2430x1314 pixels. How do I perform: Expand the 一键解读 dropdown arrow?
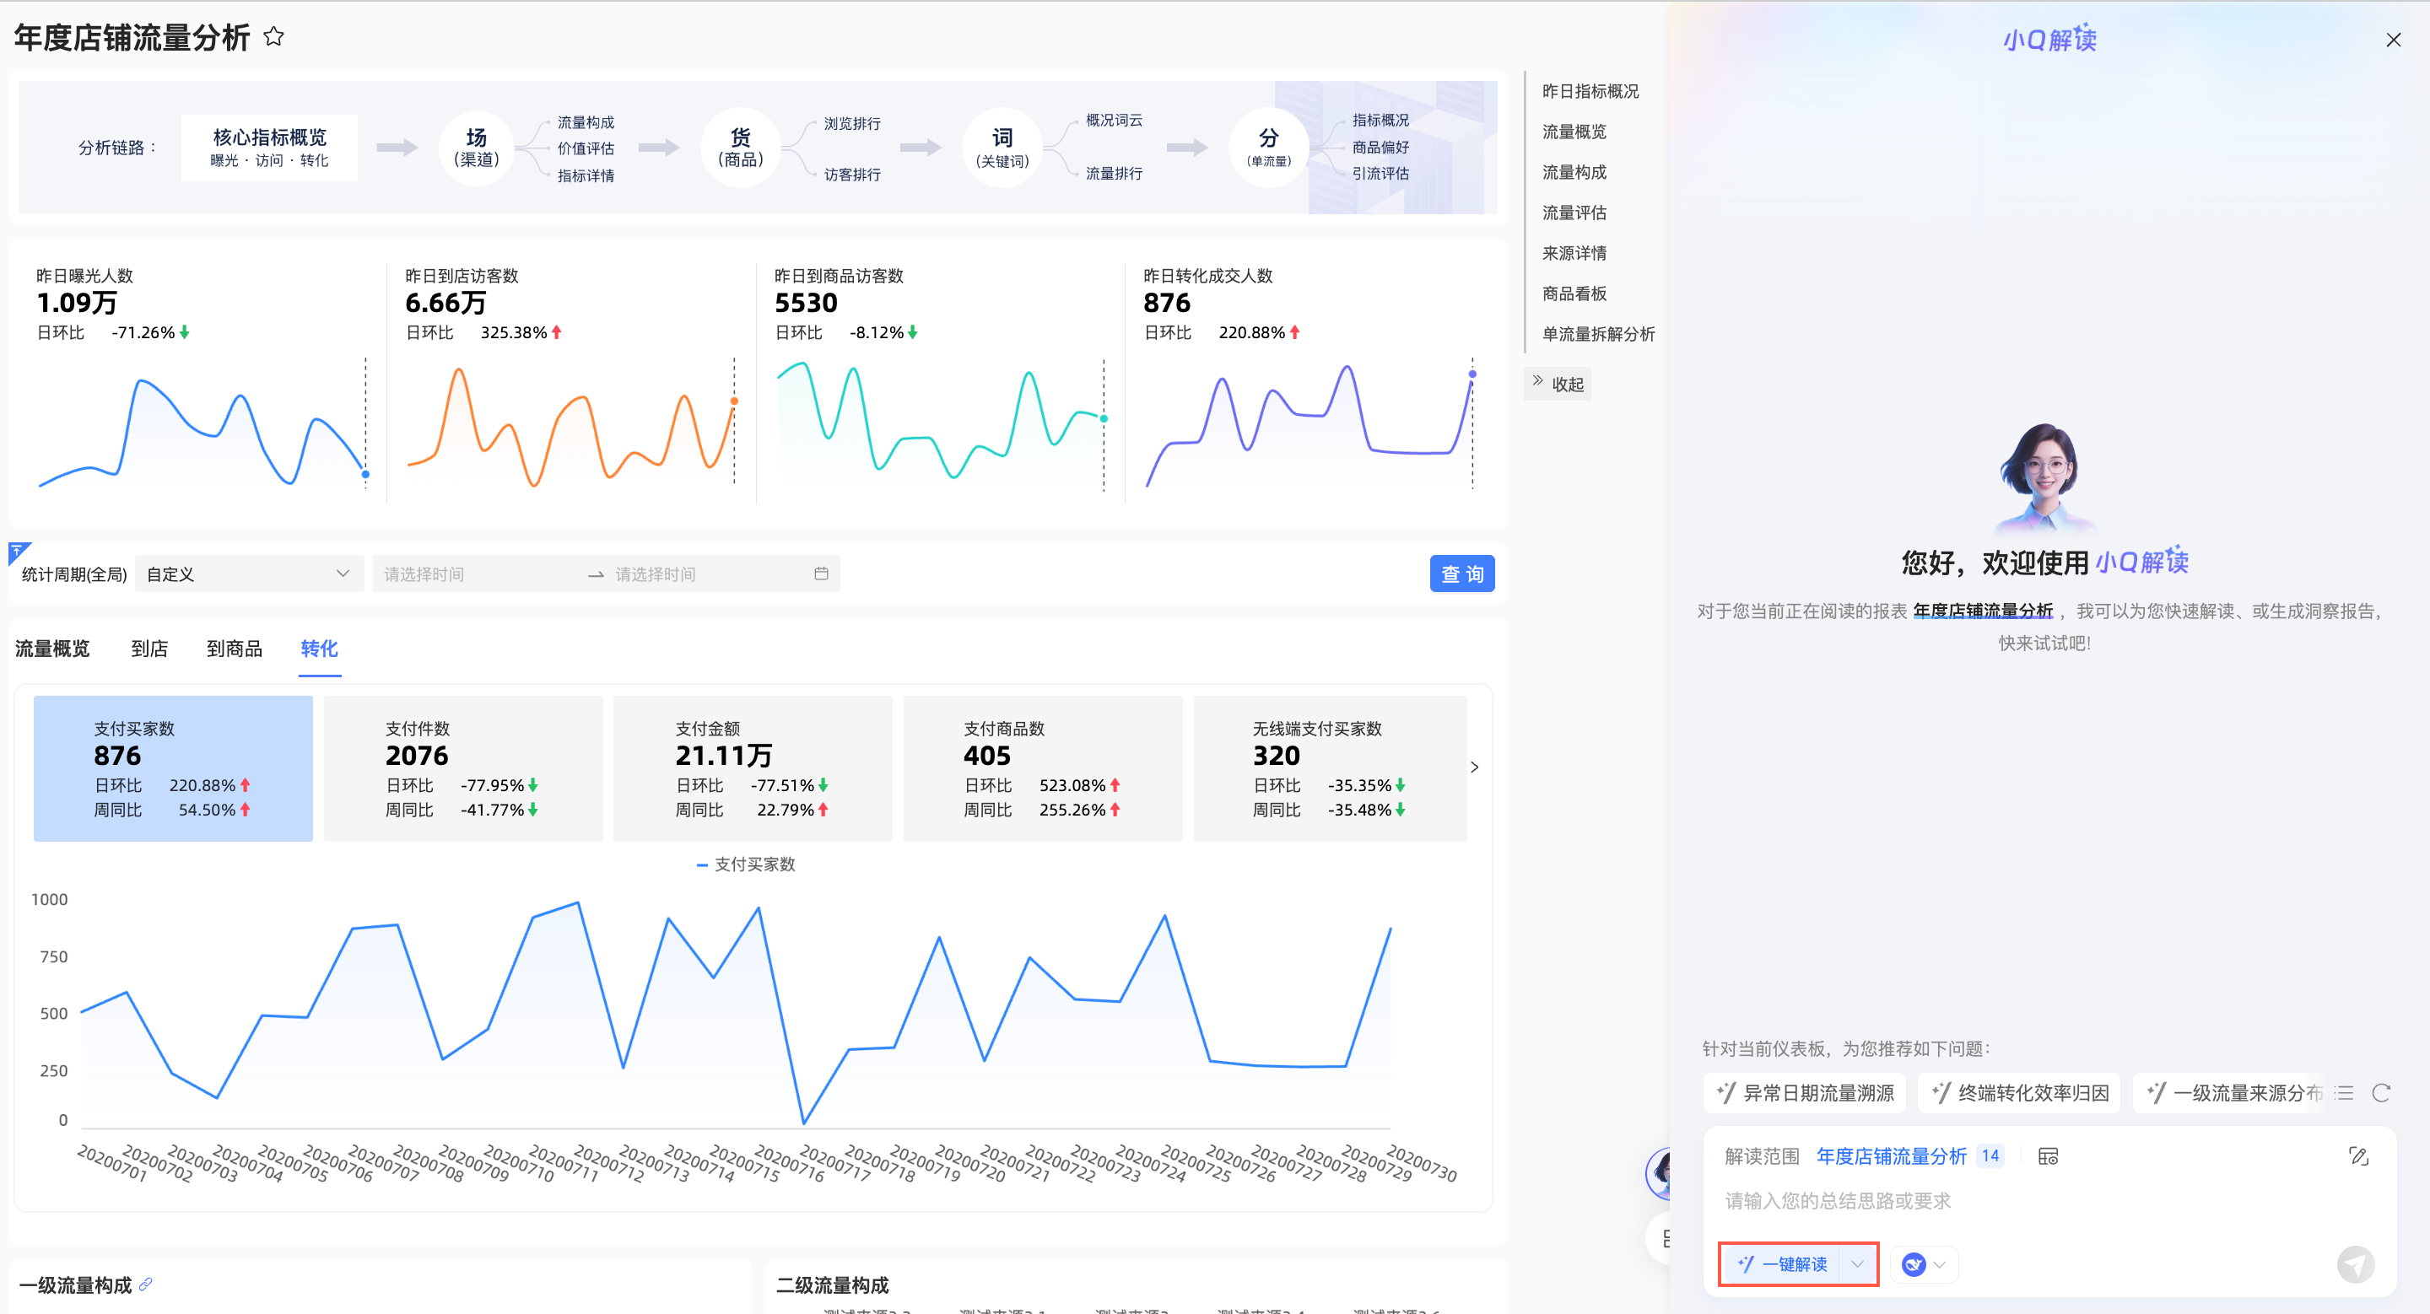(x=1857, y=1264)
